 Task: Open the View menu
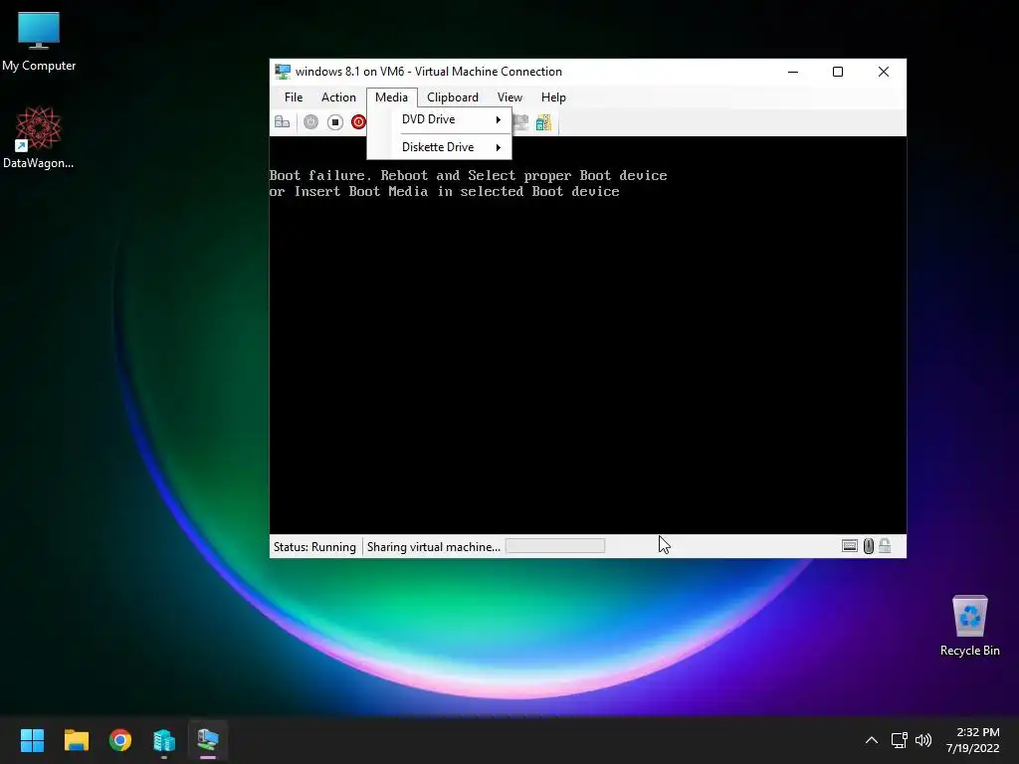[509, 97]
